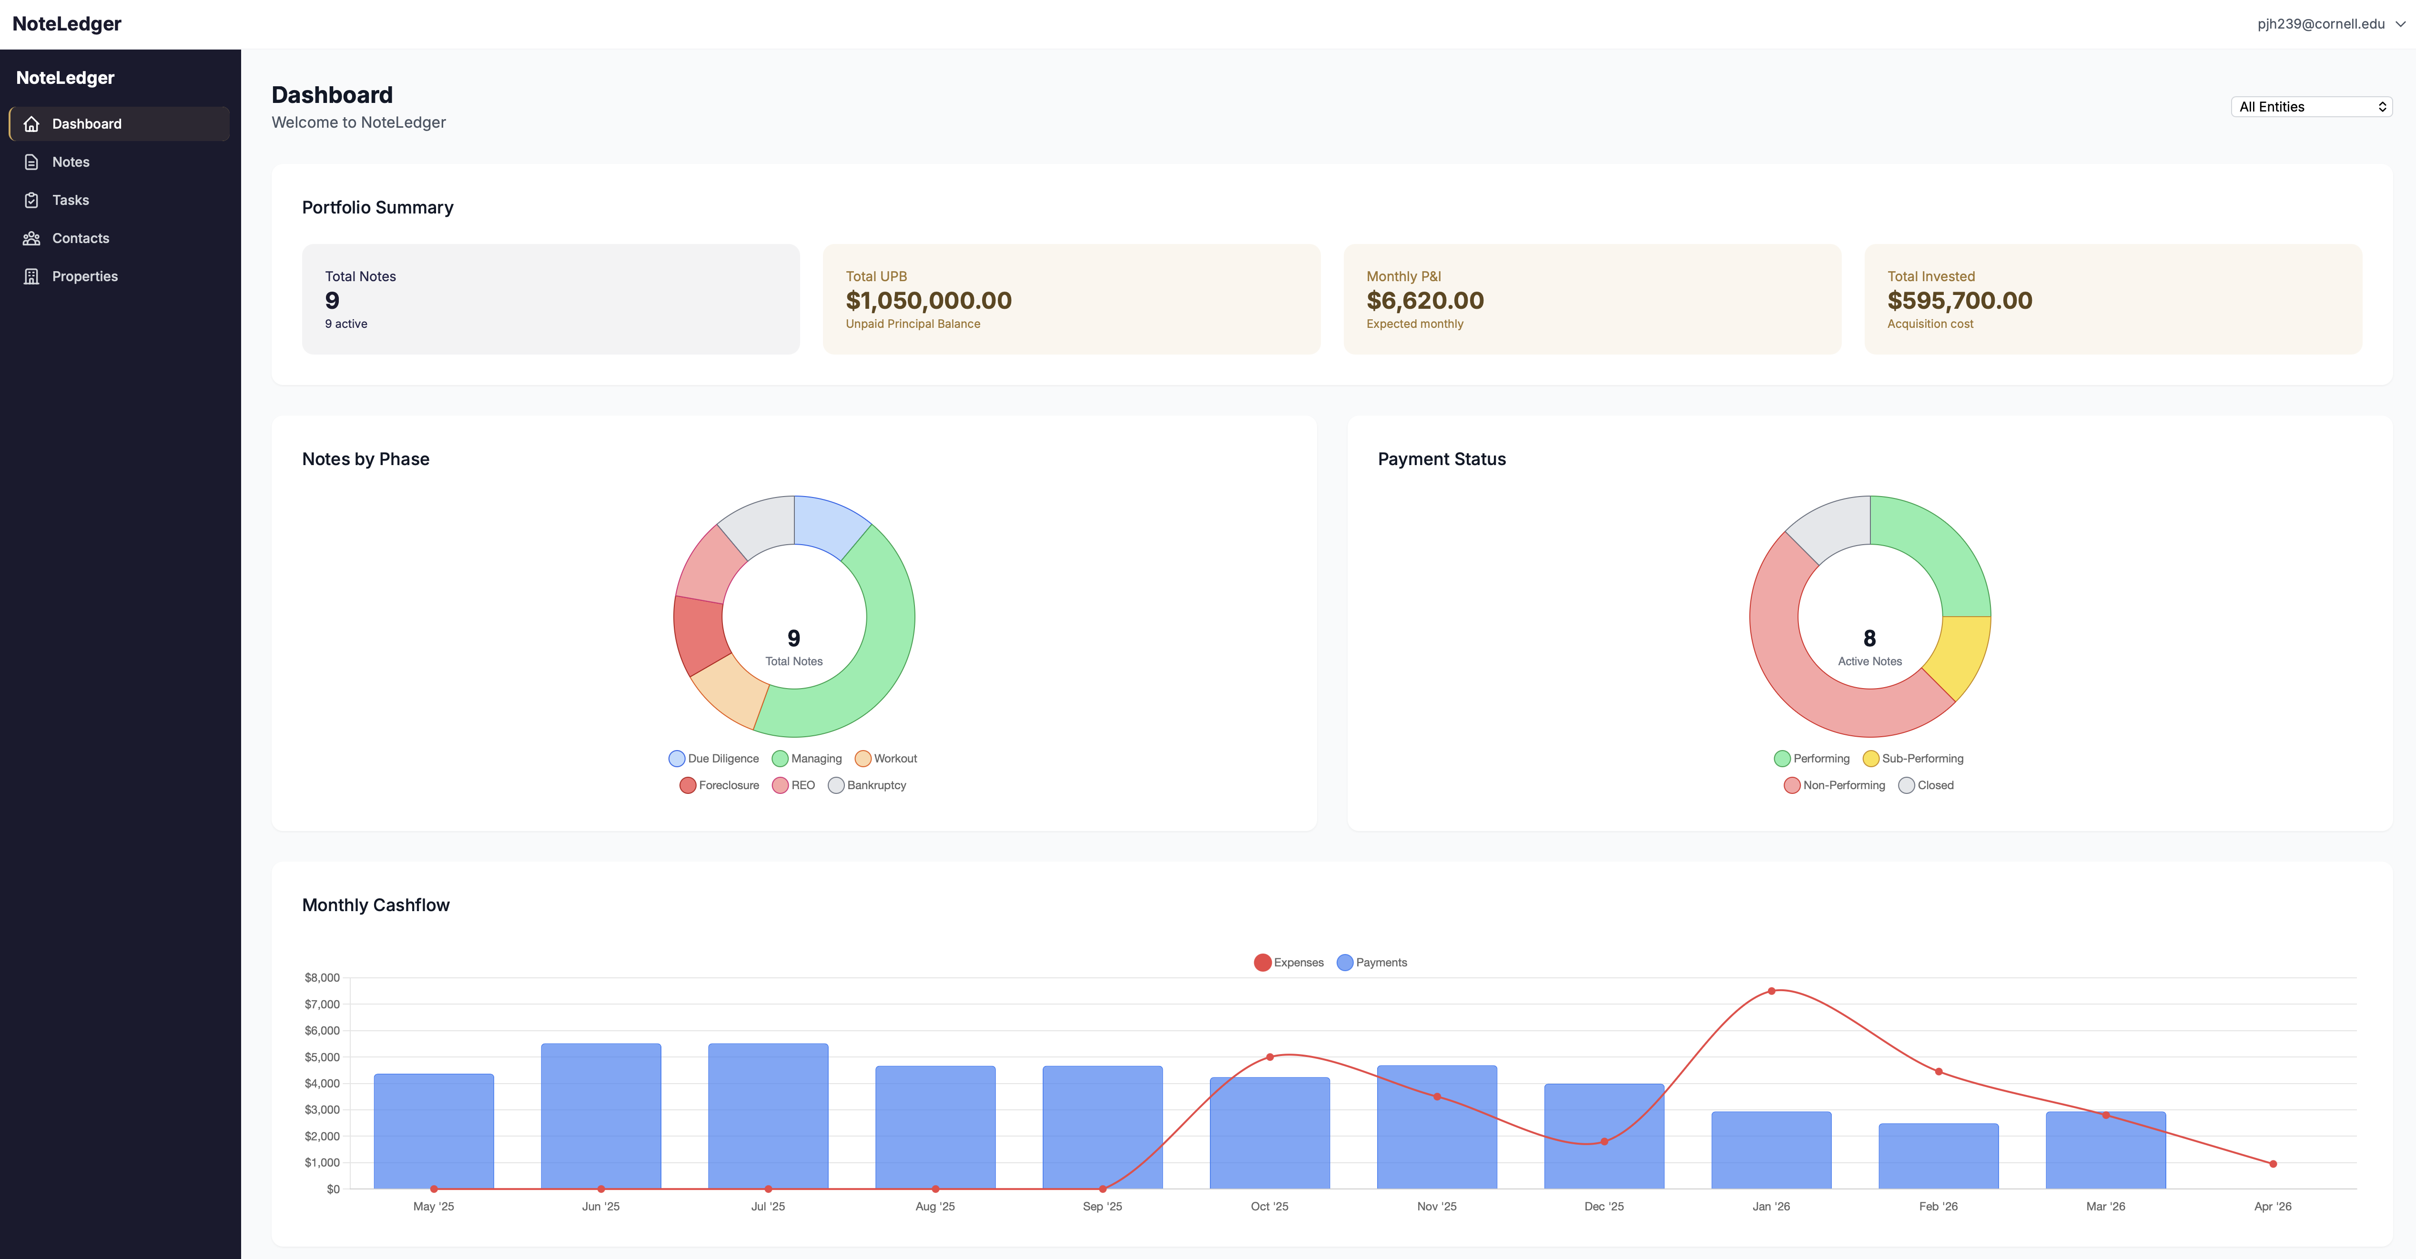
Task: Click the Notes document icon in sidebar
Action: tap(31, 162)
